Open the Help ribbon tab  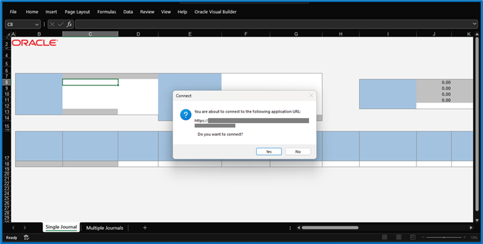pos(182,12)
